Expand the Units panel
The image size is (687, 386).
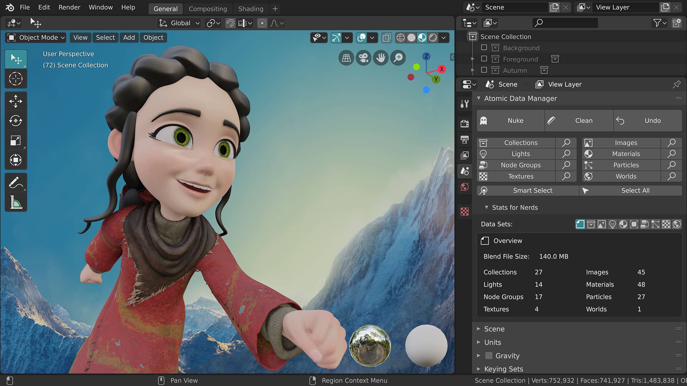click(478, 342)
